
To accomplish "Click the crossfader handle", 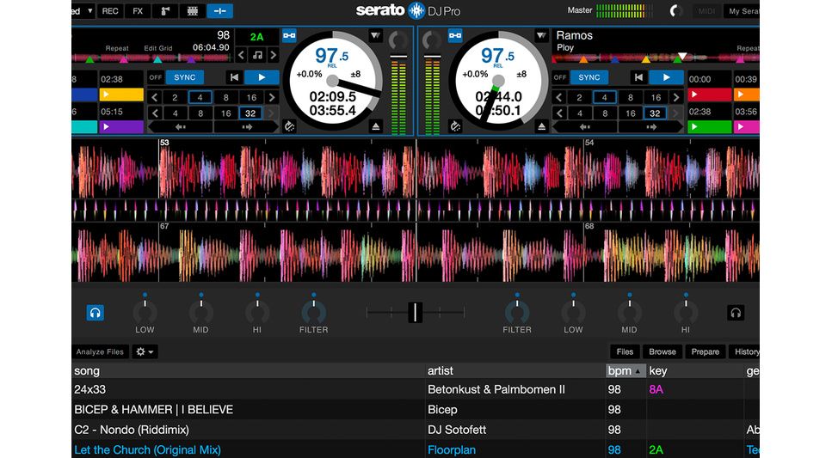I will 416,312.
